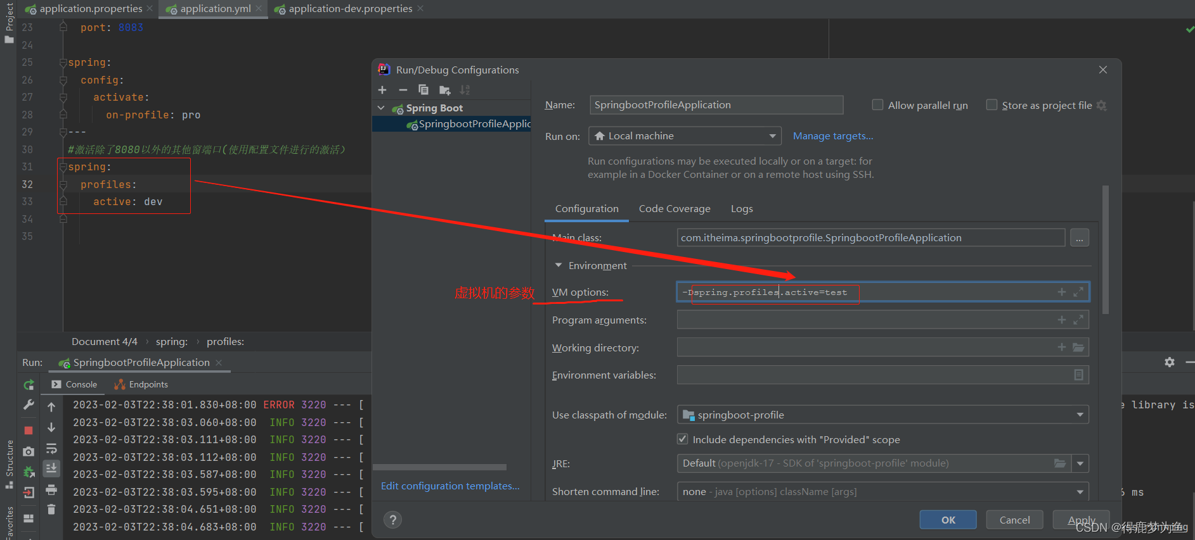The image size is (1195, 540).
Task: Take thread dump camera icon
Action: pyautogui.click(x=29, y=451)
